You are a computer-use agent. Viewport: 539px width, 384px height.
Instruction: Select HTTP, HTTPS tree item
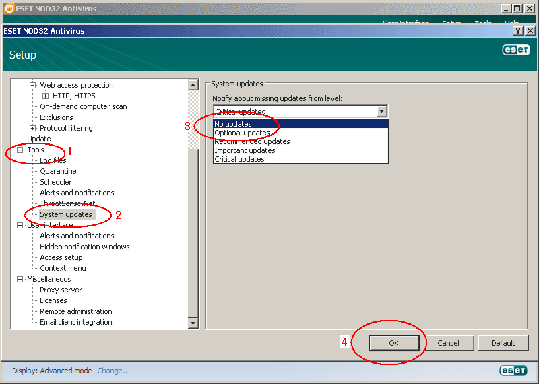74,96
